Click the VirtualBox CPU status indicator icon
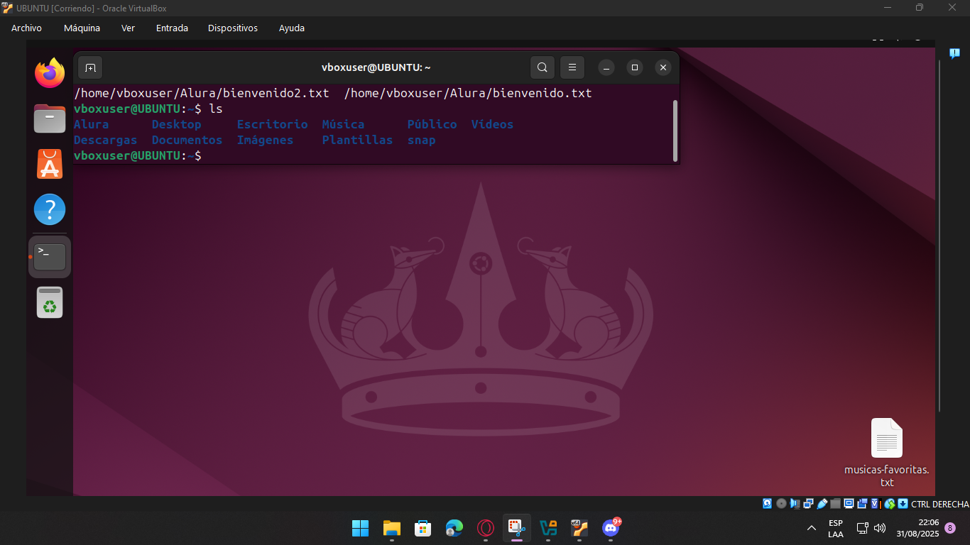The height and width of the screenshot is (545, 970). (876, 504)
